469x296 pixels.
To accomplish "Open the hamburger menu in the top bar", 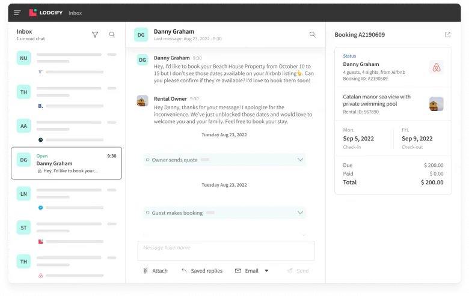I will [17, 13].
